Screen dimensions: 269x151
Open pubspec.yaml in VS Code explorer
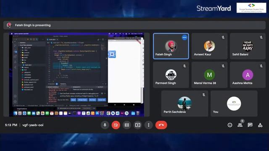[29, 87]
